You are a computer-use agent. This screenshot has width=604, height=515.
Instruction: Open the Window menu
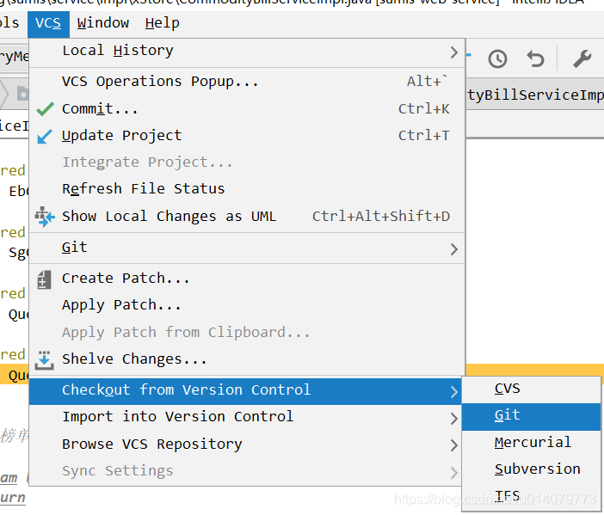(x=103, y=23)
